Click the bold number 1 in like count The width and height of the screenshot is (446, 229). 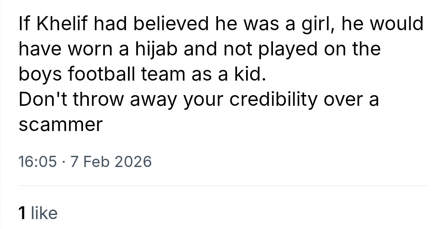(23, 213)
